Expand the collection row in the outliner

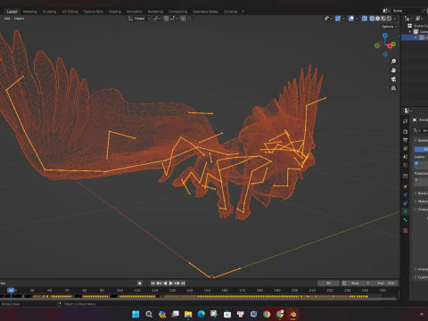click(x=410, y=32)
